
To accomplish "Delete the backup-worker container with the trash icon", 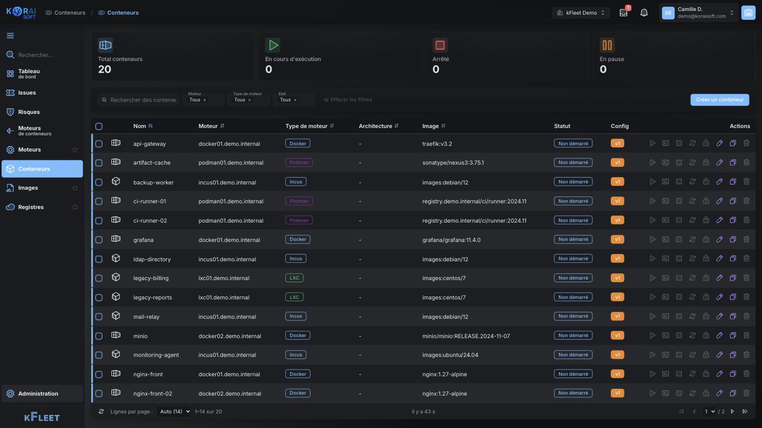I will point(746,182).
